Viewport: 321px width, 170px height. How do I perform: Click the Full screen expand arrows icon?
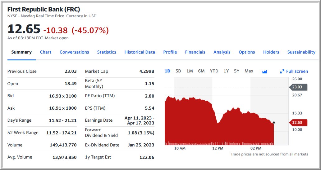[x=282, y=72]
